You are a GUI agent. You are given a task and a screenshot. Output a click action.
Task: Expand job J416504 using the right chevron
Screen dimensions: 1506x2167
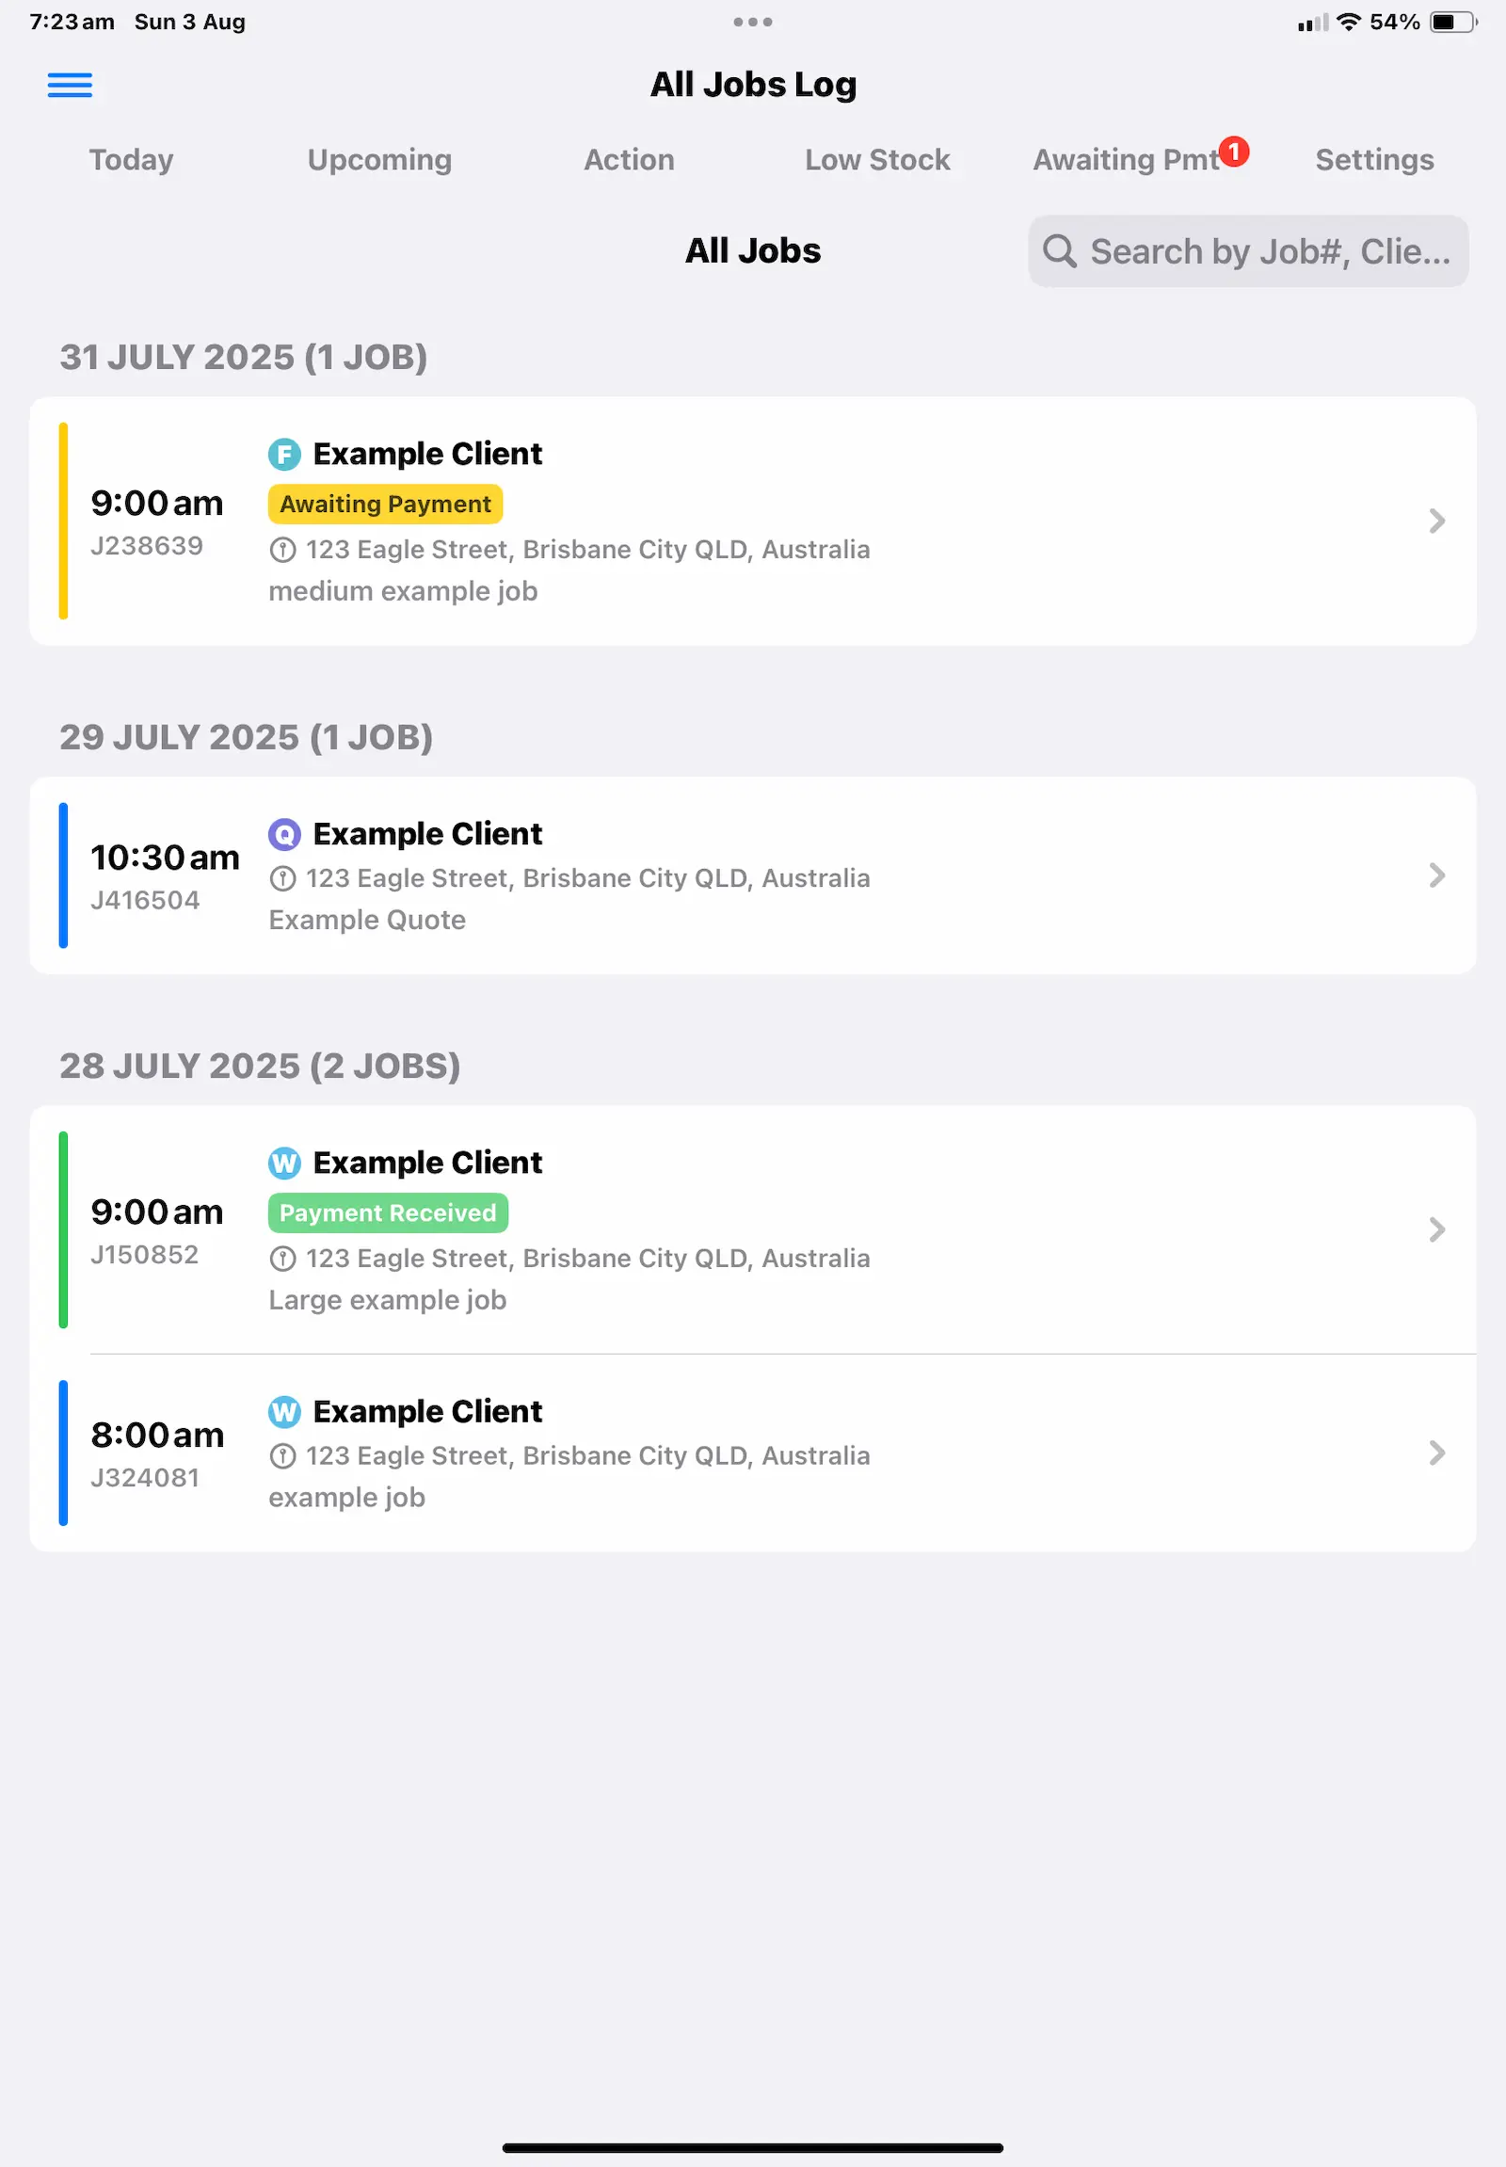[1436, 875]
